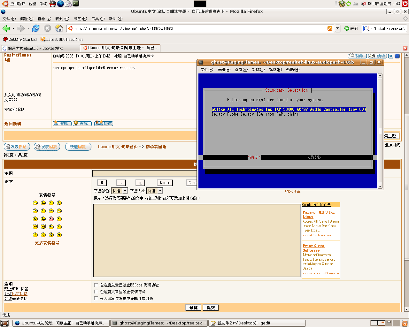Click the red power button in top panel
Image resolution: width=409 pixels, height=327 pixels.
(405, 4)
